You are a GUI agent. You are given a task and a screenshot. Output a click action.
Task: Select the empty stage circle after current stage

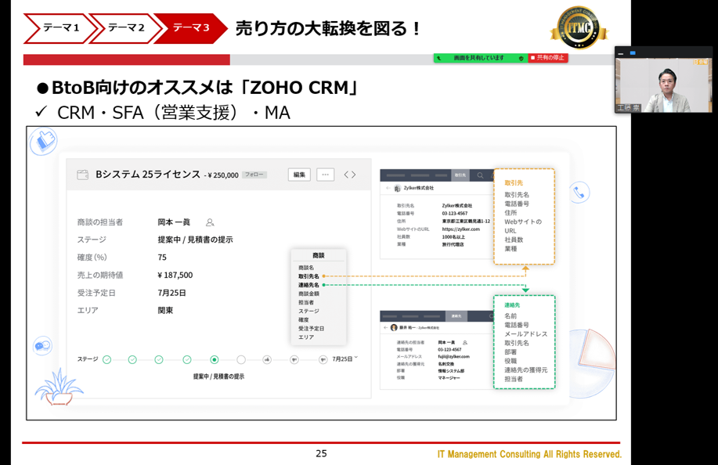click(x=241, y=360)
